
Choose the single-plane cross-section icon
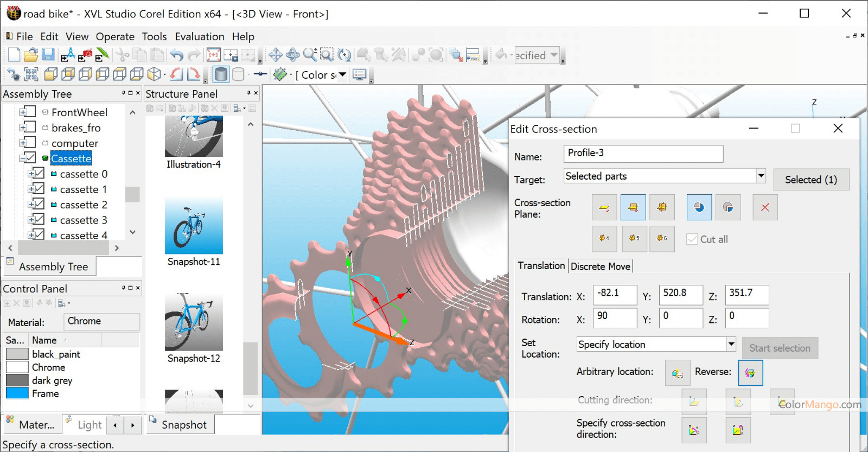click(x=604, y=207)
